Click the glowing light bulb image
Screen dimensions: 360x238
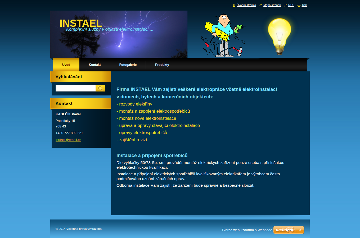pos(279,36)
